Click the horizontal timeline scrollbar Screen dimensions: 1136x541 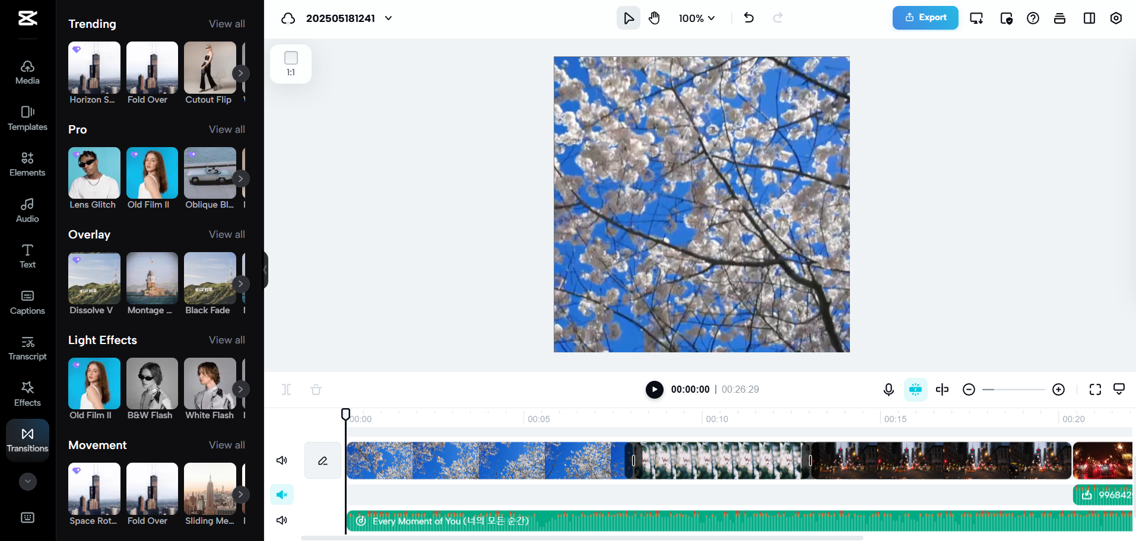[x=582, y=538]
